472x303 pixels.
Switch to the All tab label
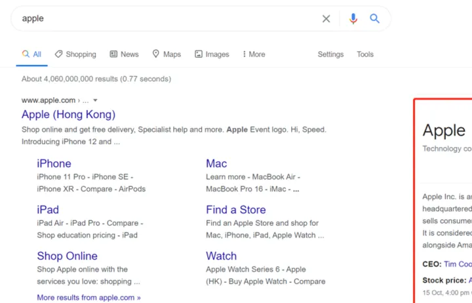[37, 54]
